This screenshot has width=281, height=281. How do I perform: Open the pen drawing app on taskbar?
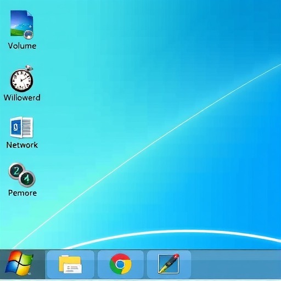tap(168, 263)
